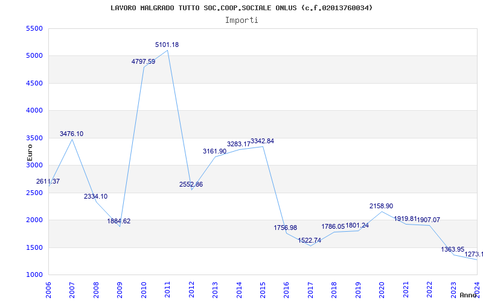Image resolution: width=483 pixels, height=301 pixels.
Task: Select the 3476.10 data label
Action: coord(71,134)
